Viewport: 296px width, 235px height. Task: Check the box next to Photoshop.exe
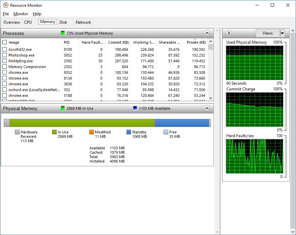5,55
